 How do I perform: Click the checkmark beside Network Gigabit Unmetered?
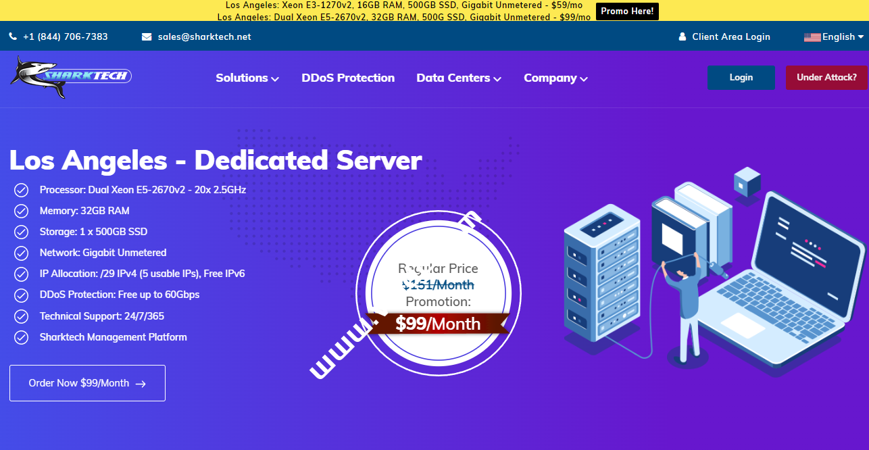tap(22, 253)
